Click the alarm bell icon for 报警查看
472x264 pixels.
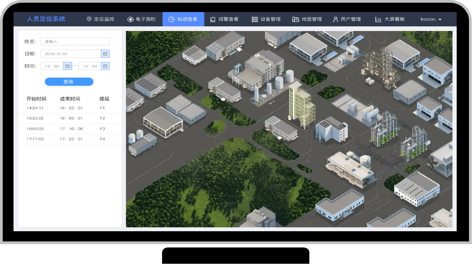click(213, 19)
